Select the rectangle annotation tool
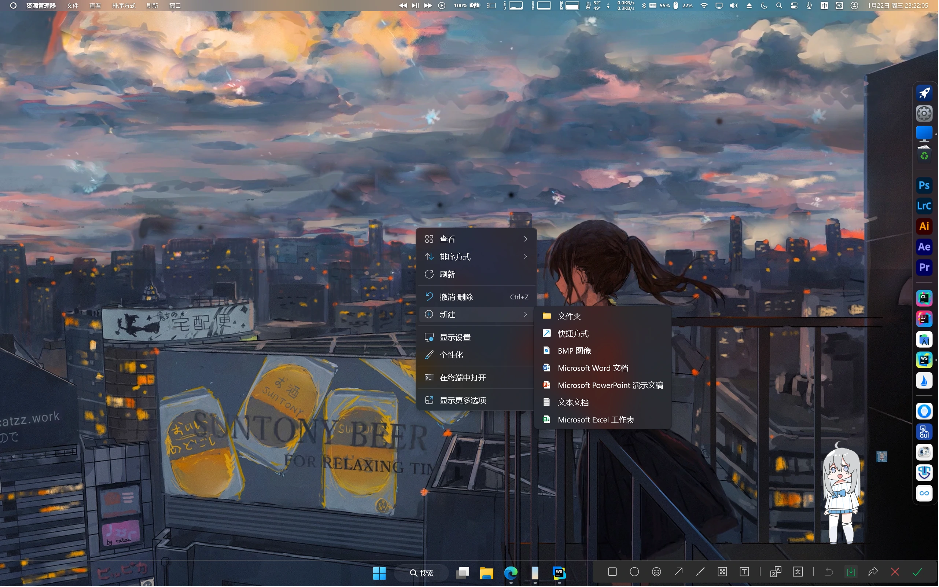 coord(612,572)
